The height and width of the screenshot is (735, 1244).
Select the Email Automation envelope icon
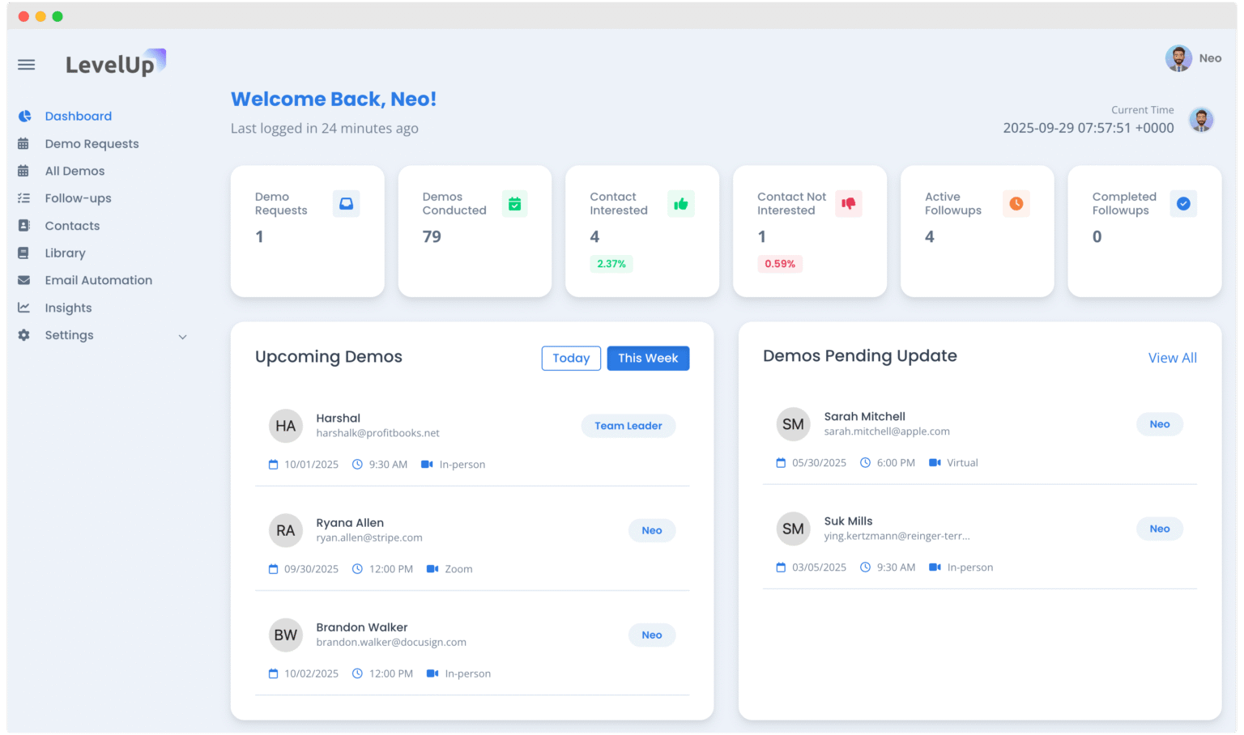[x=23, y=280]
